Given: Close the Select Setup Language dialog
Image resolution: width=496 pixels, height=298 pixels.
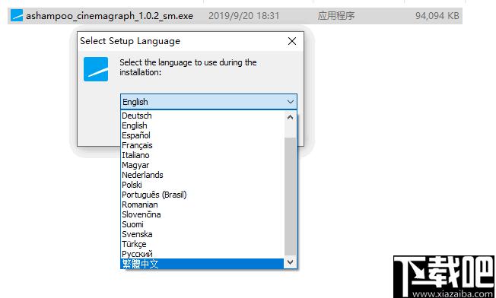Looking at the screenshot, I should [x=292, y=41].
